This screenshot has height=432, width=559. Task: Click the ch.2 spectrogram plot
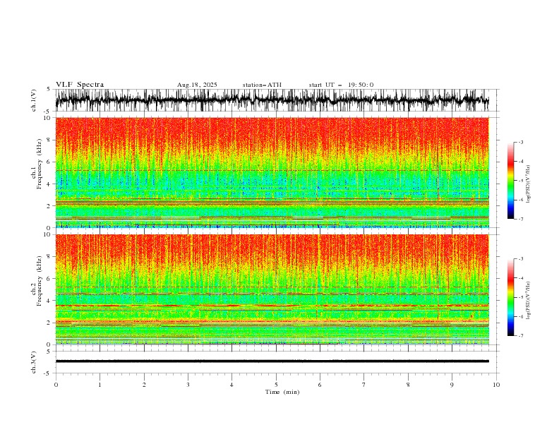click(x=272, y=289)
